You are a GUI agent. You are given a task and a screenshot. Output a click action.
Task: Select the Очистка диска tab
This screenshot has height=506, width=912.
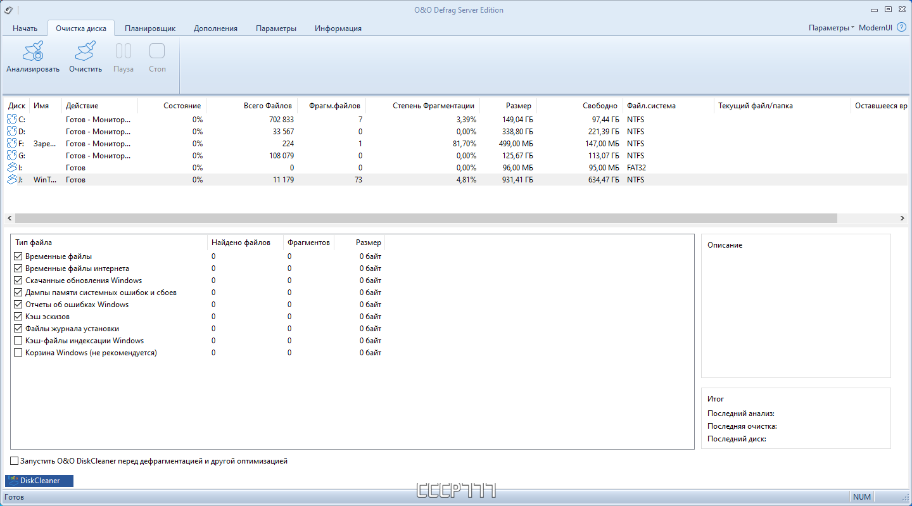[x=81, y=28]
